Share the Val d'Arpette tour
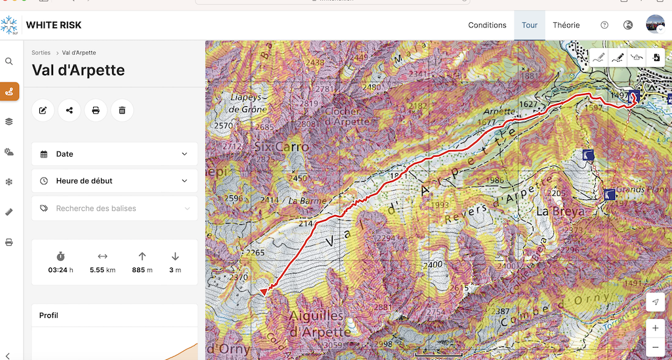This screenshot has width=672, height=360. (70, 110)
